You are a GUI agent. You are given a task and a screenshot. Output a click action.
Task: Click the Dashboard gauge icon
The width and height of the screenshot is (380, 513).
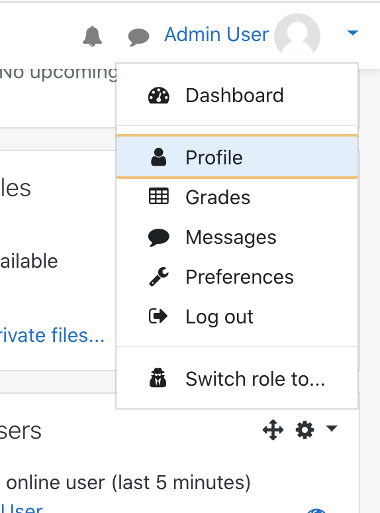pyautogui.click(x=159, y=95)
